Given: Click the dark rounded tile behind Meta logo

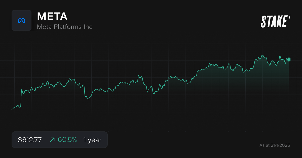Looking at the screenshot, I should [22, 20].
